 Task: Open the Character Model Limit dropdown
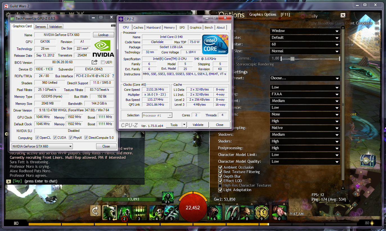(305, 155)
